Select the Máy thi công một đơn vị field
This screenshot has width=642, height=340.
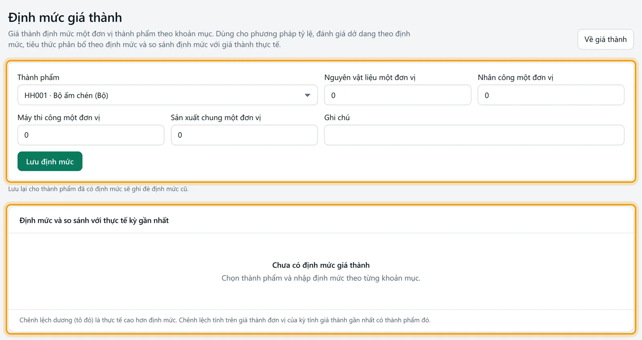click(x=91, y=135)
